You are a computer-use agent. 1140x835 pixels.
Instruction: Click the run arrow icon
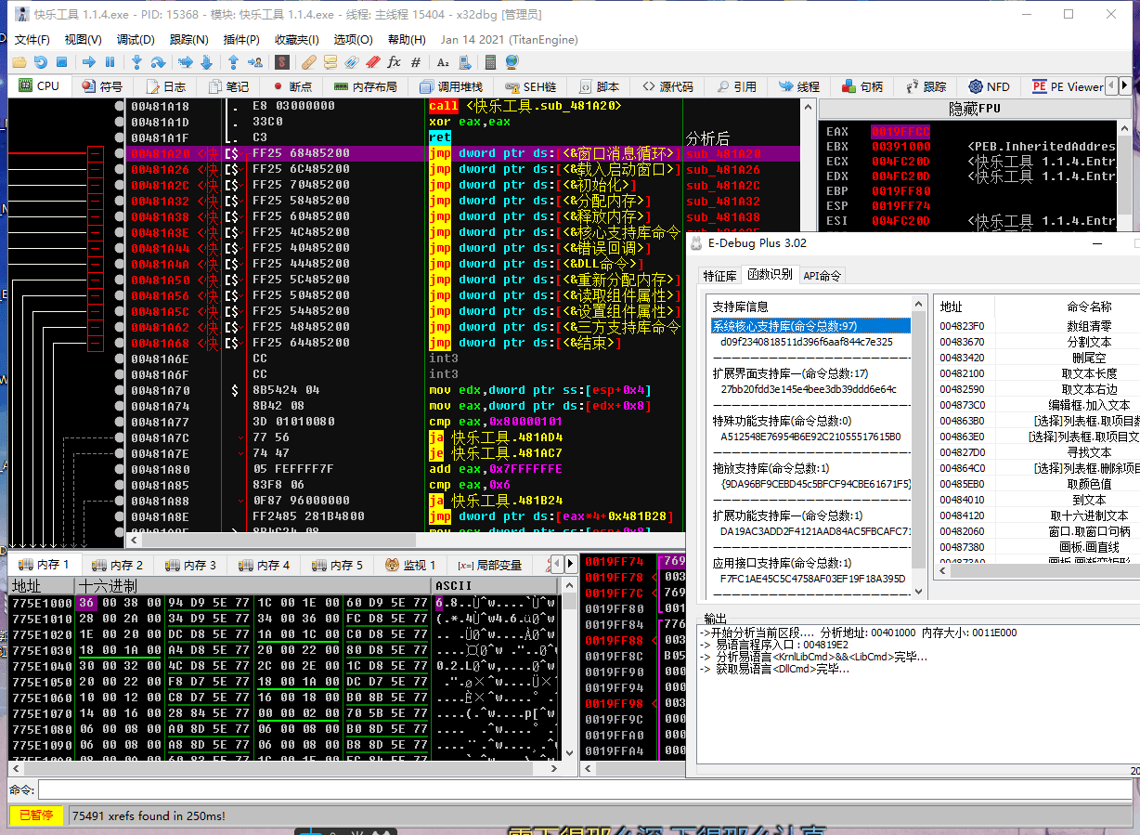(x=89, y=62)
